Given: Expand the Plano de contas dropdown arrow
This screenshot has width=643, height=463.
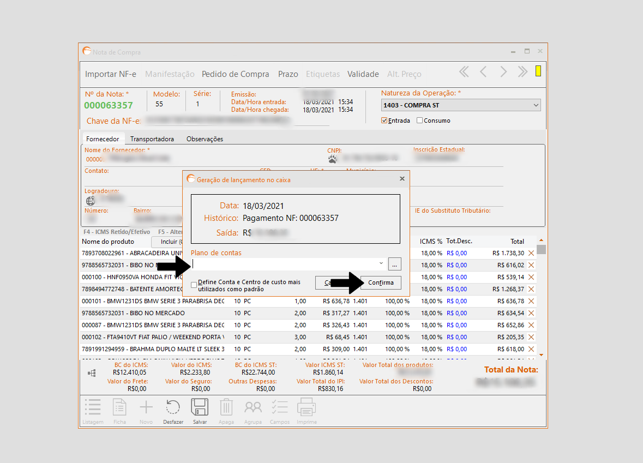Looking at the screenshot, I should 381,264.
